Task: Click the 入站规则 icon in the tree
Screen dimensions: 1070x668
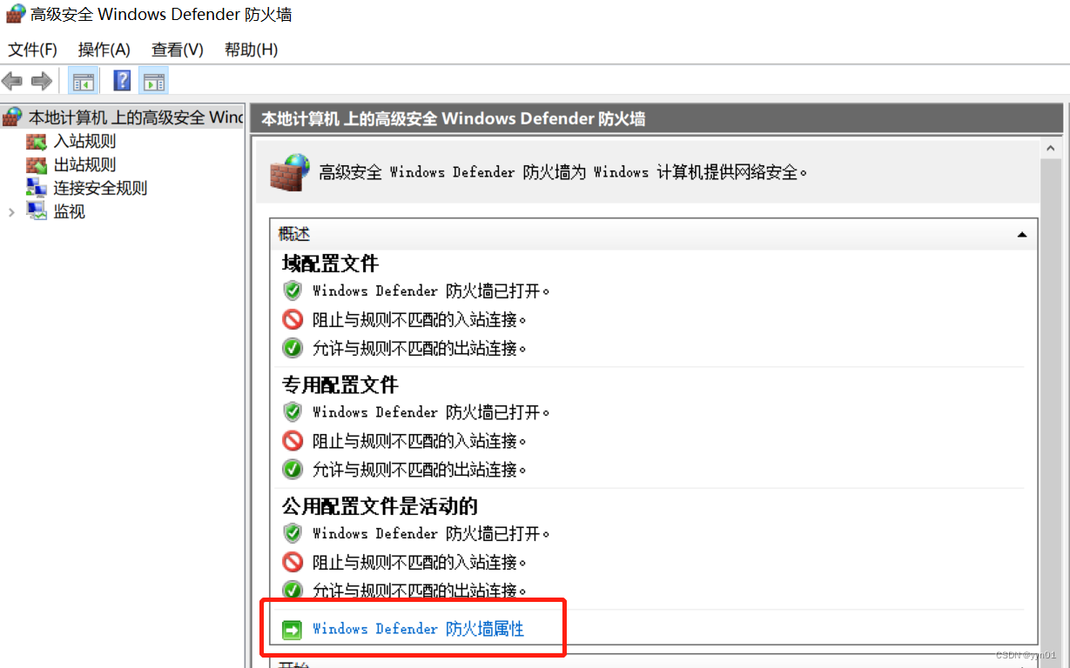Action: click(37, 141)
